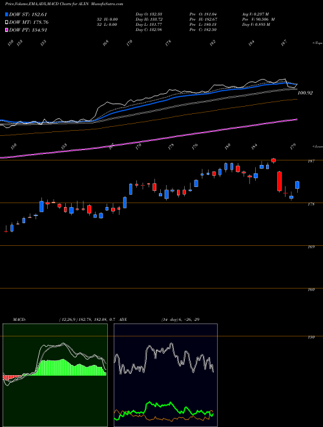The width and height of the screenshot is (323, 427).
Task: Click the 'Pre C: 182.59' stat
Action: [203, 30]
